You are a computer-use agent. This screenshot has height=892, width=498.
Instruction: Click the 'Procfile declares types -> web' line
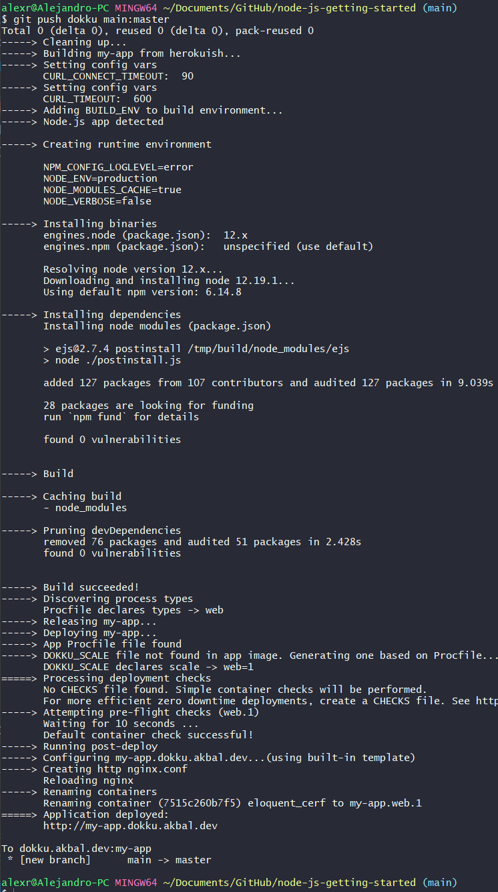pyautogui.click(x=133, y=610)
